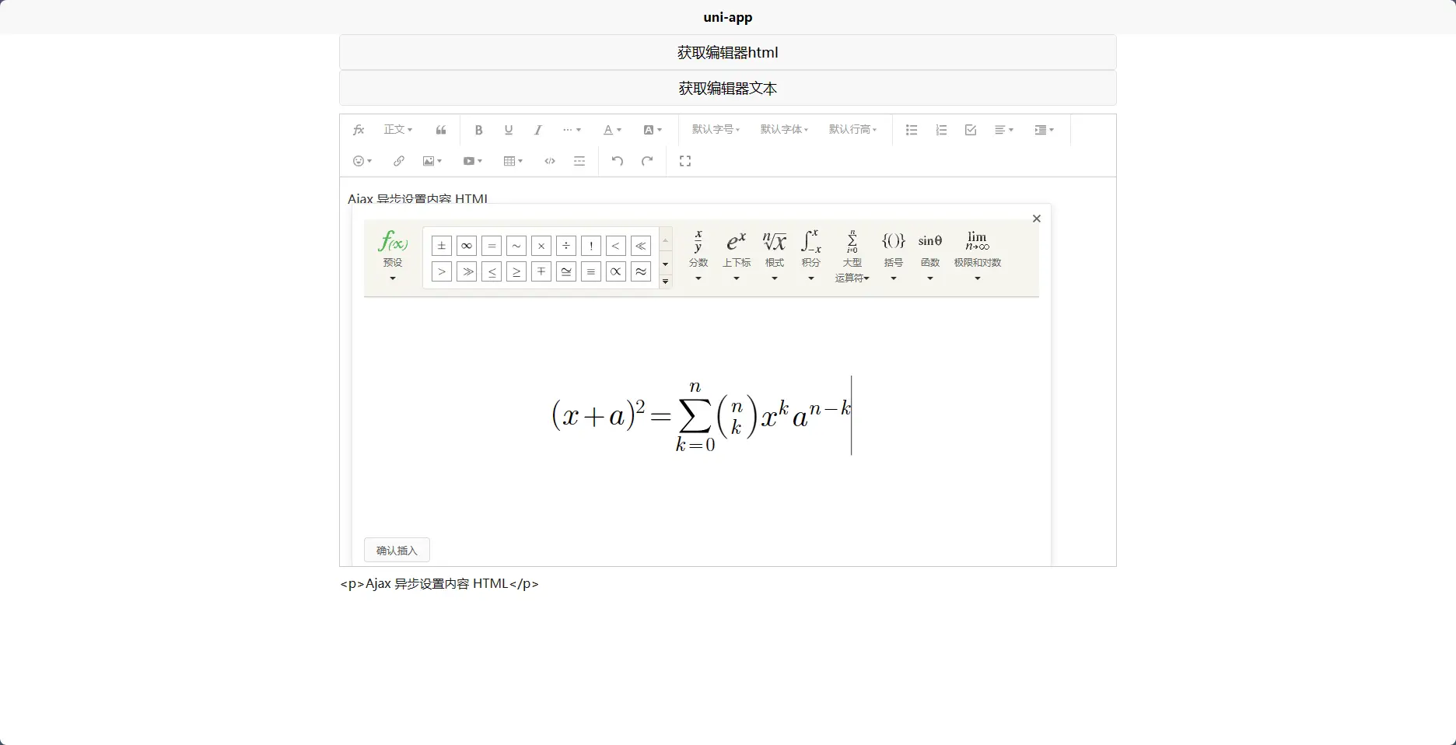Screen dimensions: 1456x745
Task: Click the undo arrow
Action: pyautogui.click(x=618, y=161)
